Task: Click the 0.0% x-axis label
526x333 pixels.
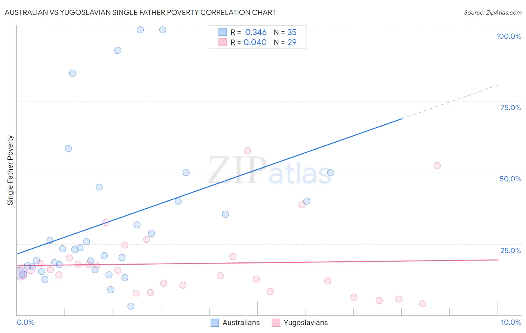Action: coord(25,322)
